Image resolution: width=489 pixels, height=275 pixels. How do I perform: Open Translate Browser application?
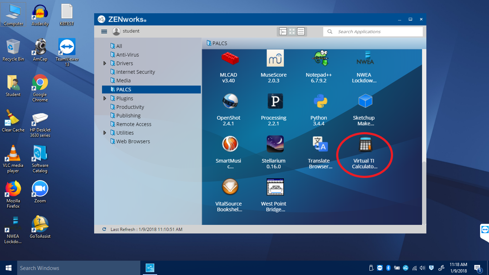coord(320,153)
